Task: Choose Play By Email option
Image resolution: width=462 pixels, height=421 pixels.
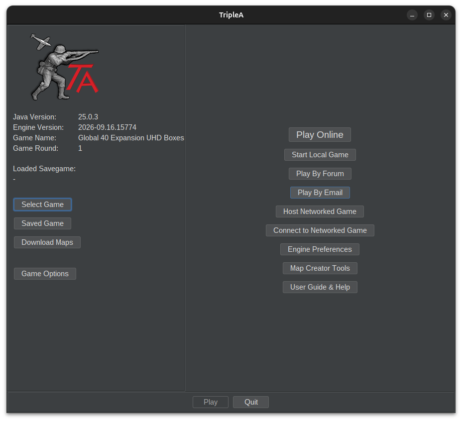Action: click(x=320, y=193)
